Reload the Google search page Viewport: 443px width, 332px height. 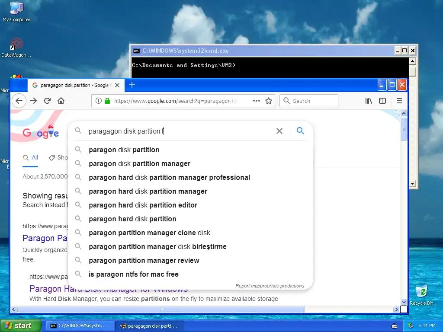pos(47,101)
